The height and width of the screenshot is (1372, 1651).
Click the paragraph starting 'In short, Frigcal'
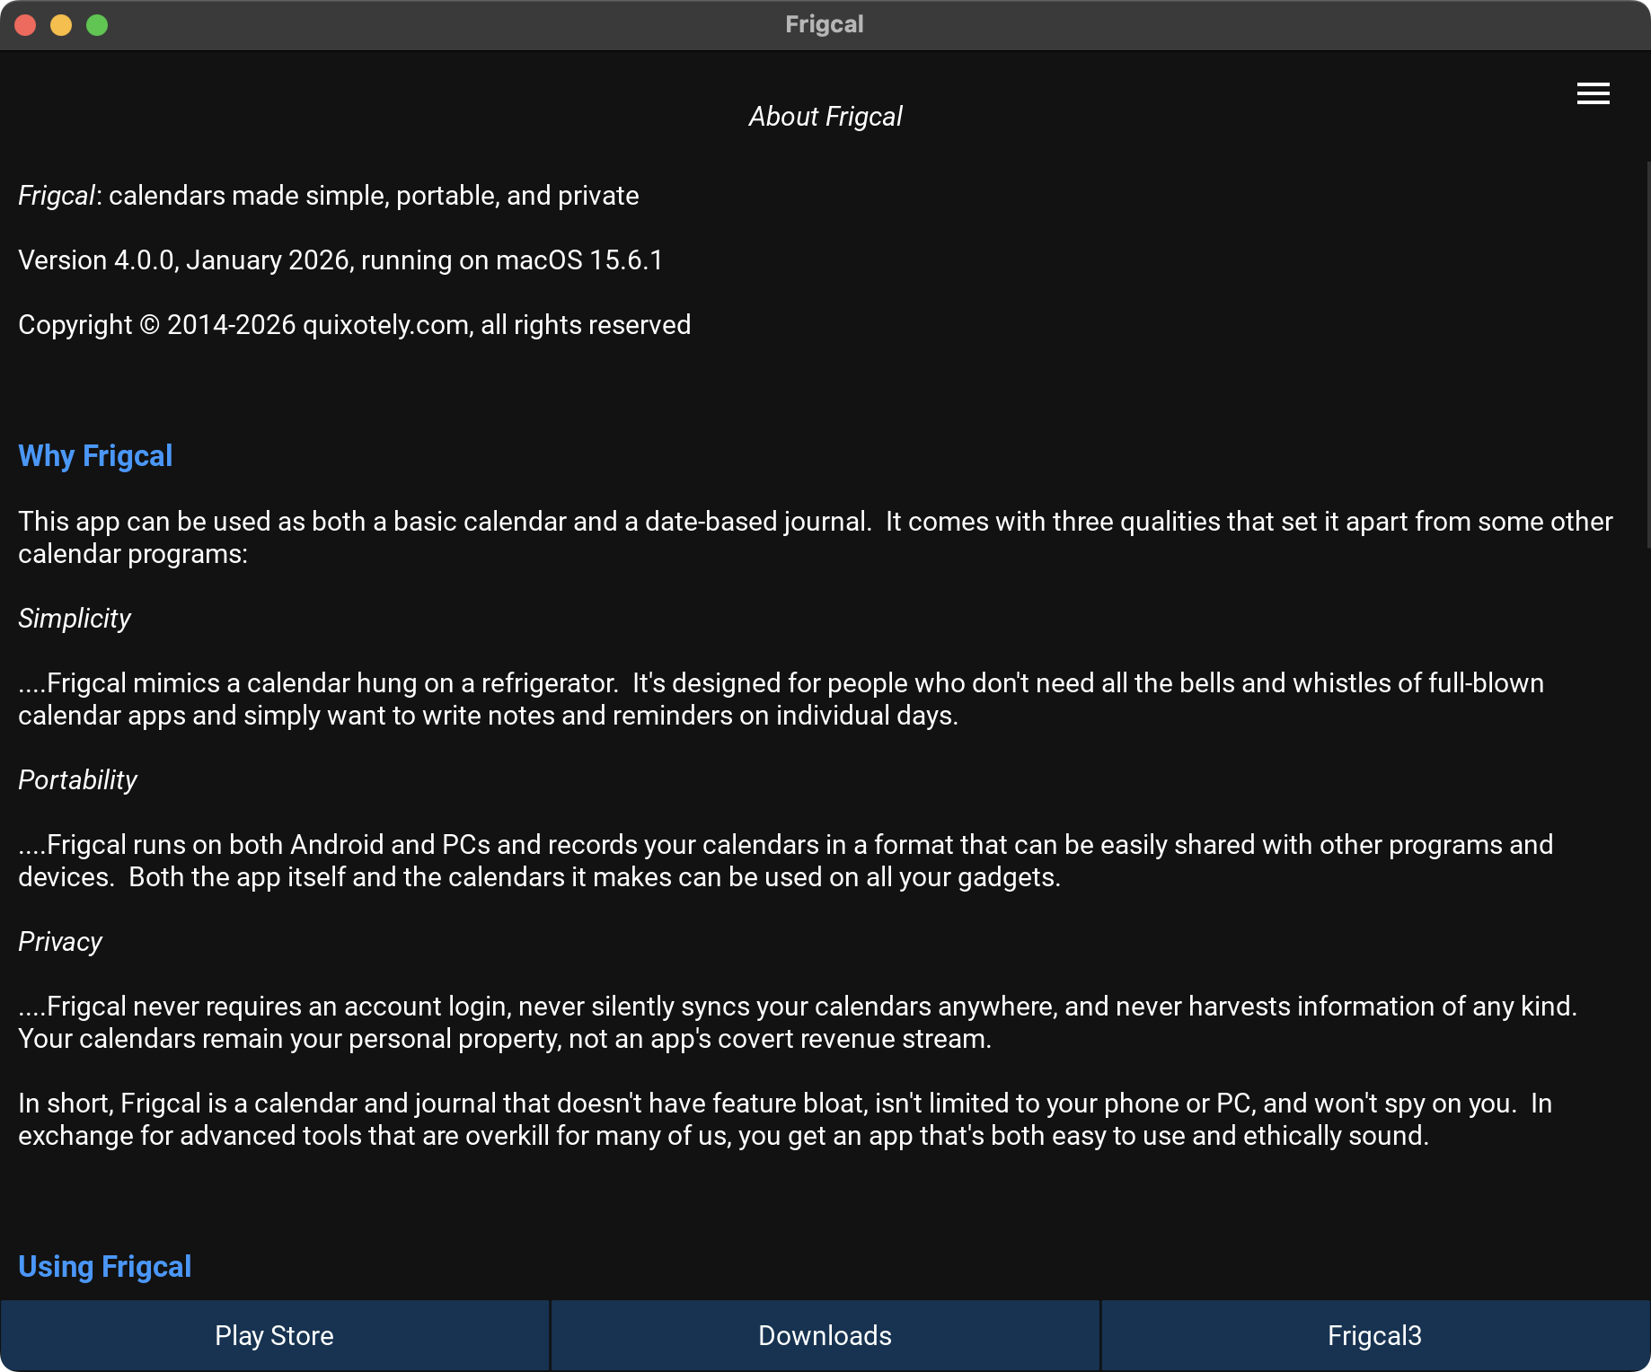click(x=785, y=1119)
